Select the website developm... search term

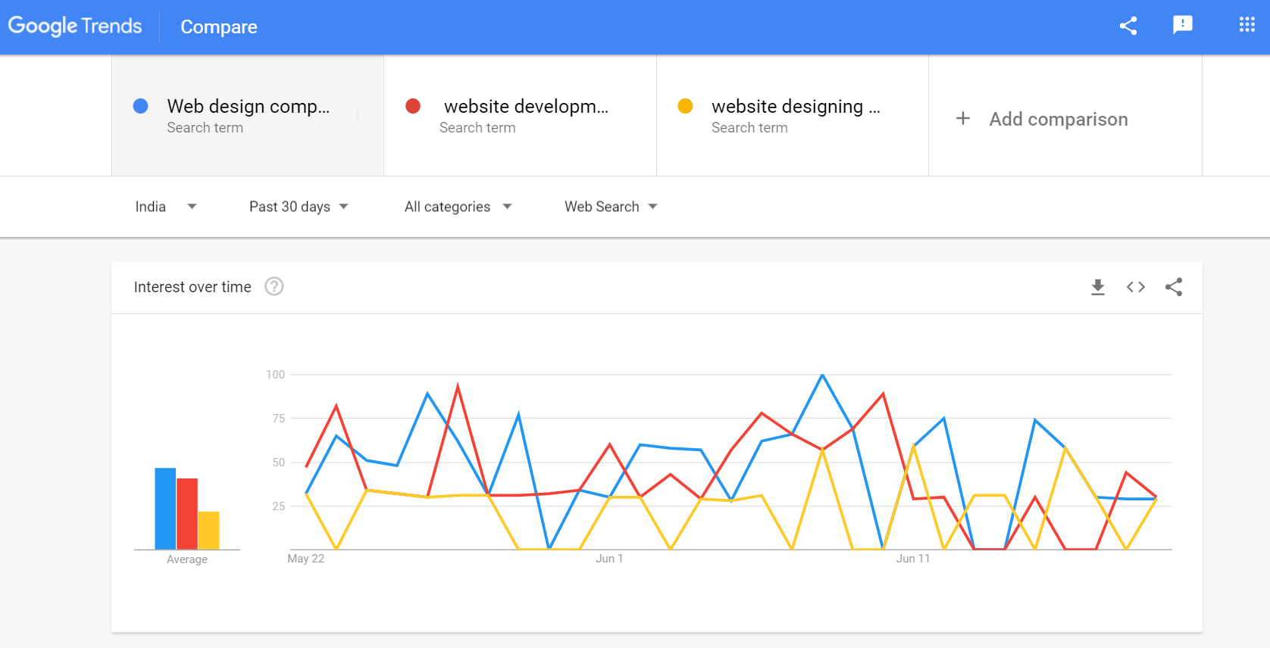(x=521, y=115)
